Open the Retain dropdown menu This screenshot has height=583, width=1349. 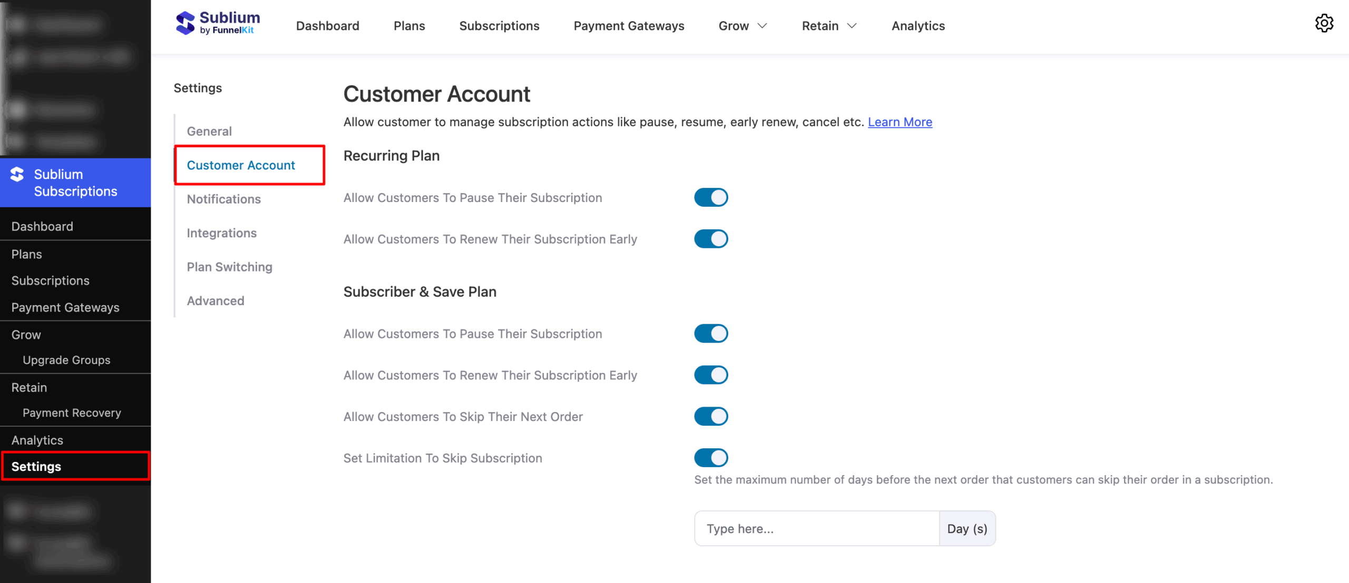(x=827, y=25)
